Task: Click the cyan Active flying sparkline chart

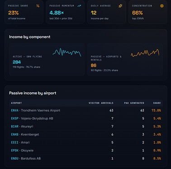Action: (67, 52)
